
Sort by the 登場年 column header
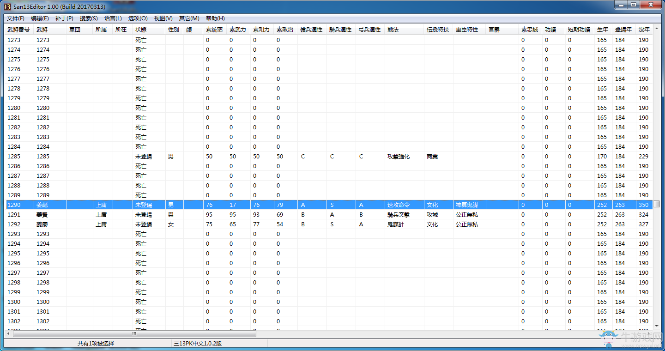[624, 30]
